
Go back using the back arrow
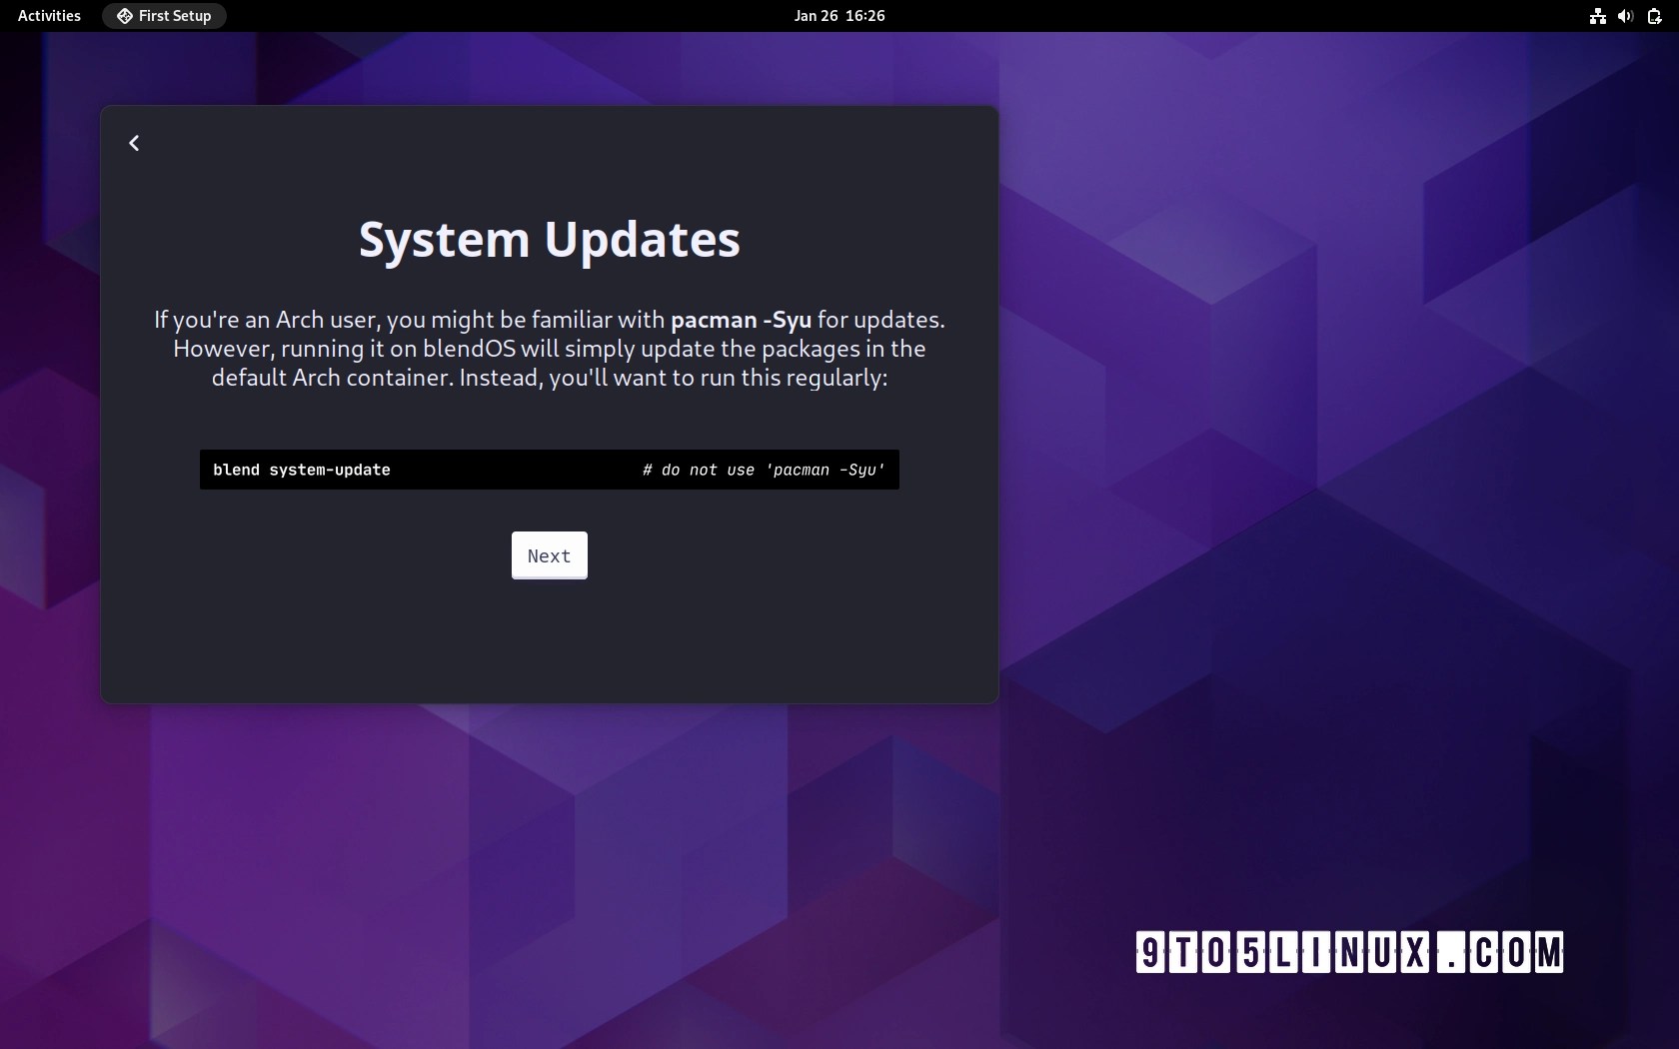coord(134,143)
